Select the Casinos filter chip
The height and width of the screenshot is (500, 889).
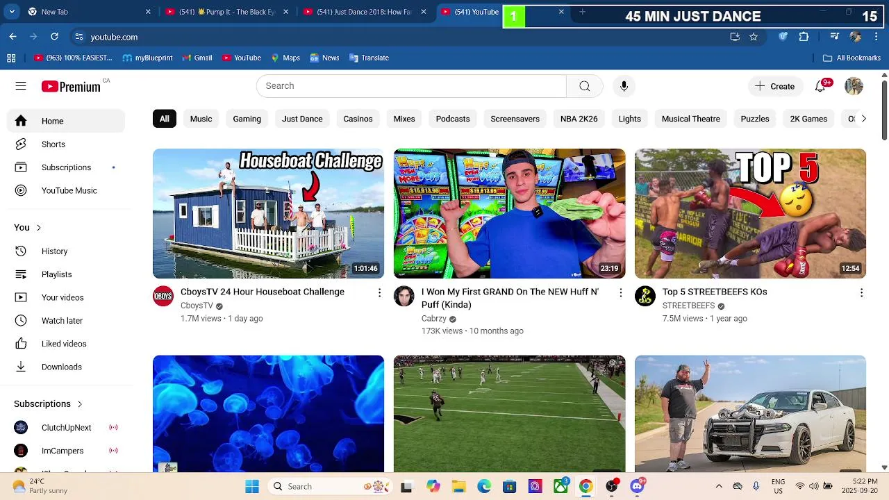tap(358, 119)
